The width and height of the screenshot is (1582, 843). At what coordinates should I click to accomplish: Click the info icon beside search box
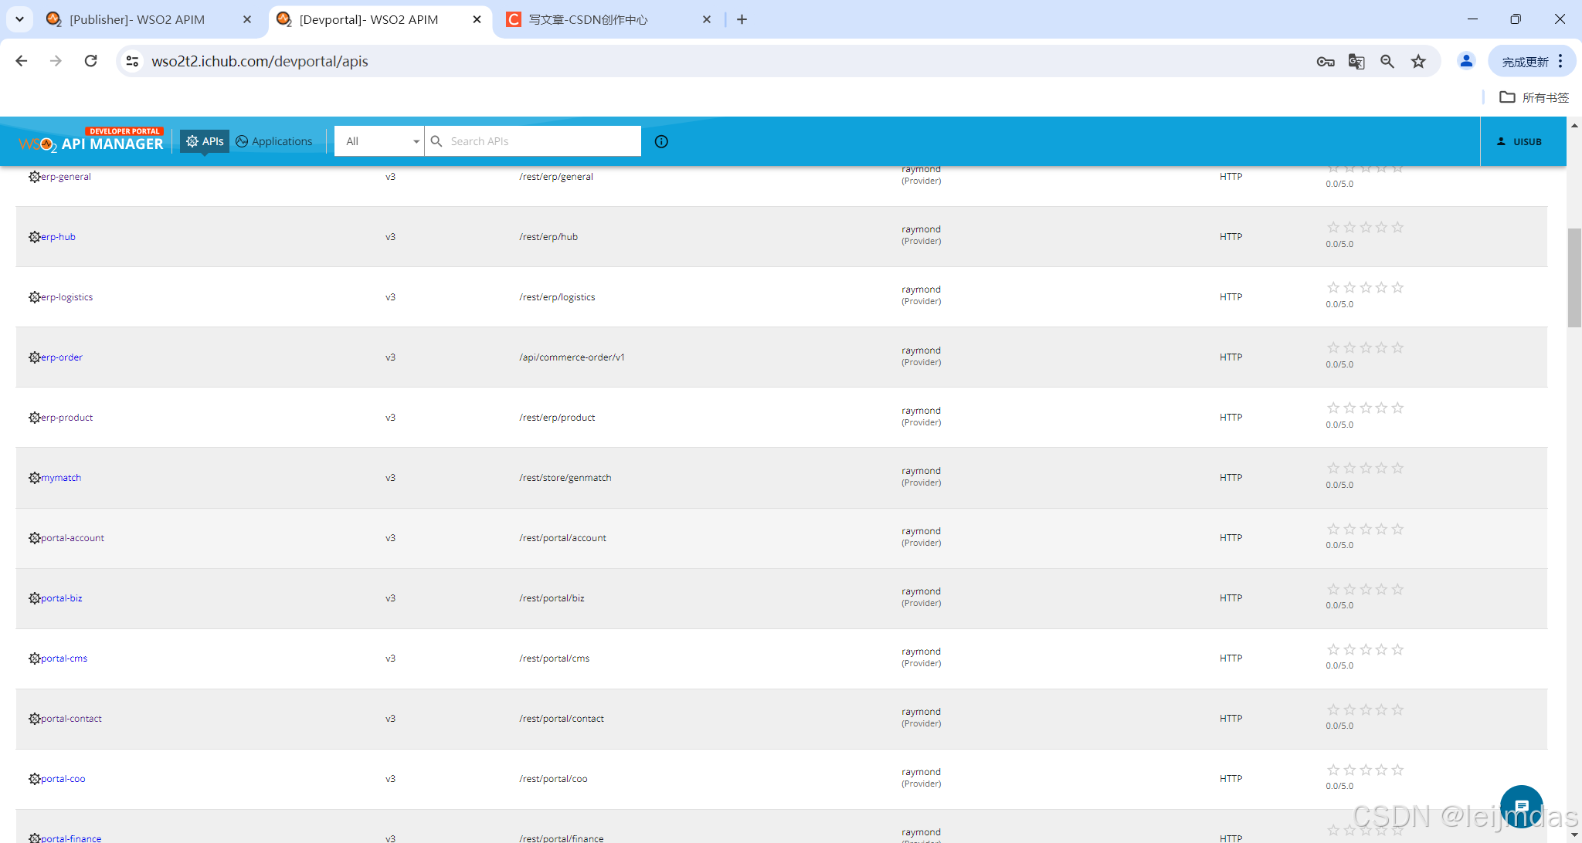pos(661,141)
